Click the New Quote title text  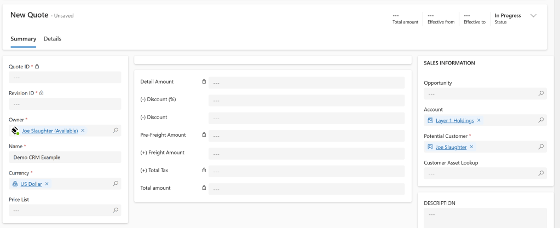(x=29, y=15)
